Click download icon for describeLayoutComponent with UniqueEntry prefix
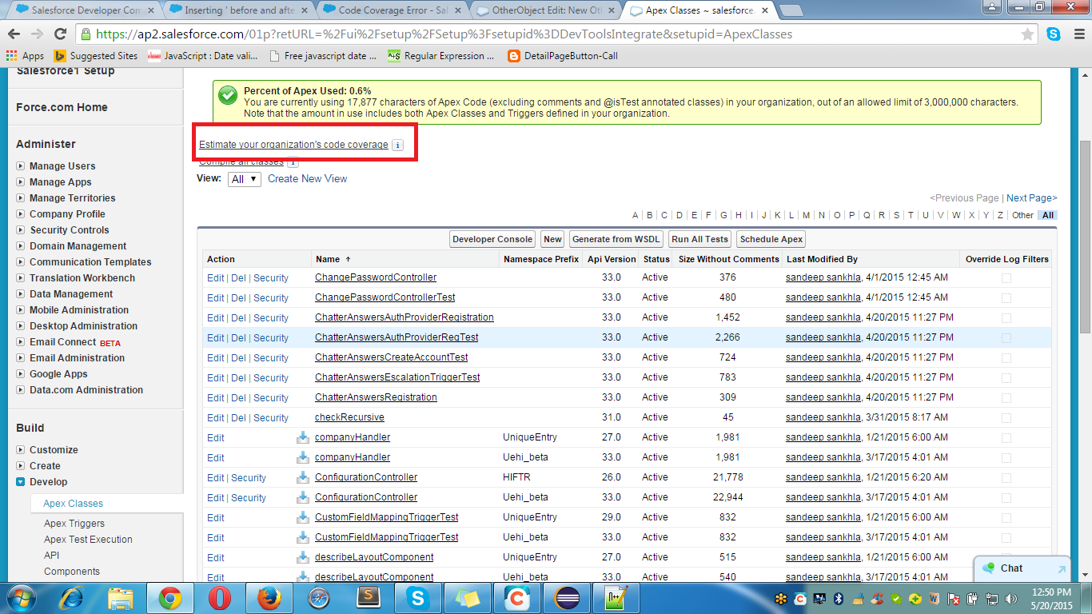1092x614 pixels. [302, 557]
